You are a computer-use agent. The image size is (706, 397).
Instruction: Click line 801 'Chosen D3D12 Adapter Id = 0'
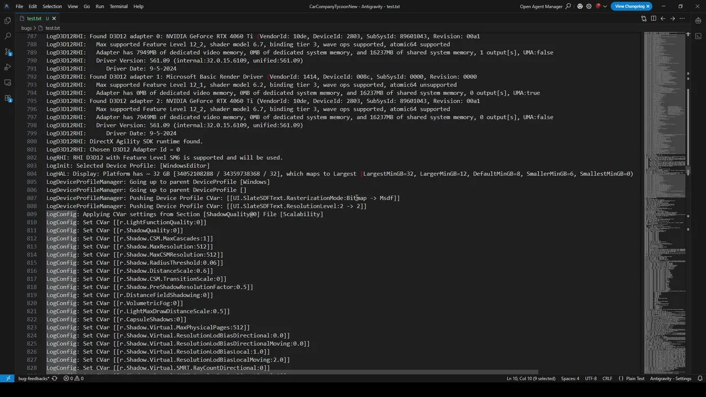pyautogui.click(x=113, y=149)
